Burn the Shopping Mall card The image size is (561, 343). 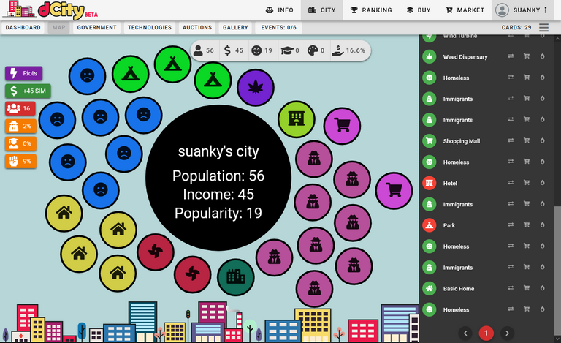pyautogui.click(x=543, y=140)
